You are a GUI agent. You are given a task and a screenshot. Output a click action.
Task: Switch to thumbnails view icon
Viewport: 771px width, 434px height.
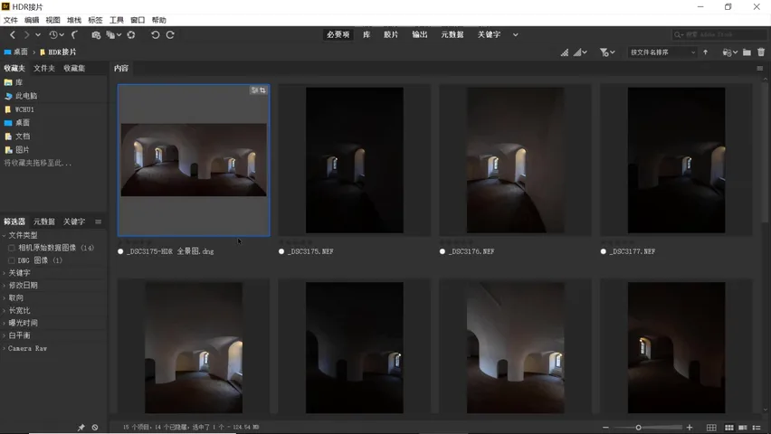[729, 428]
